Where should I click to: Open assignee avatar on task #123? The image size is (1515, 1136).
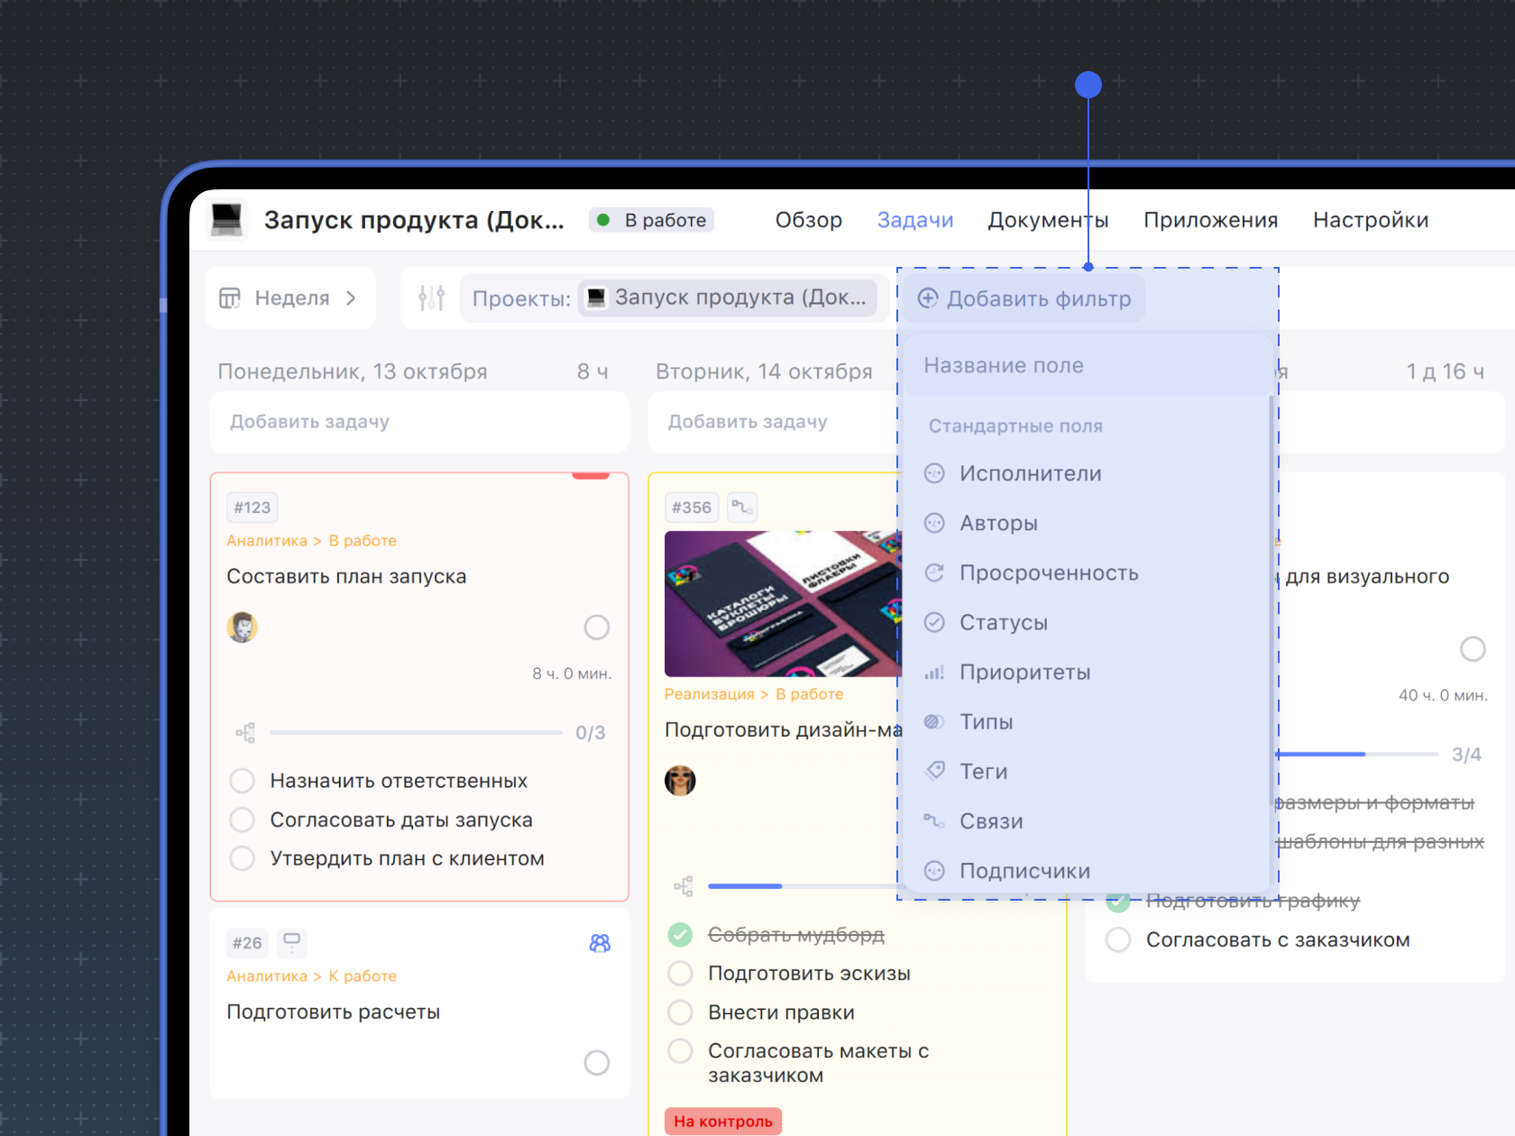tap(242, 627)
